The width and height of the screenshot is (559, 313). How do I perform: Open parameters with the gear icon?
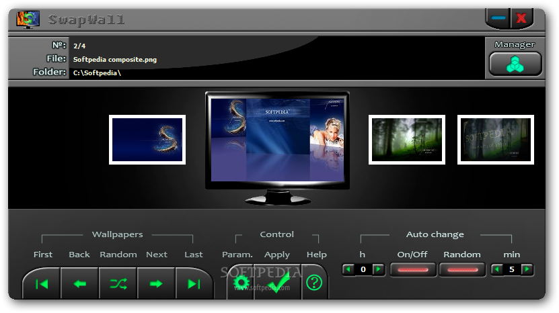(241, 283)
